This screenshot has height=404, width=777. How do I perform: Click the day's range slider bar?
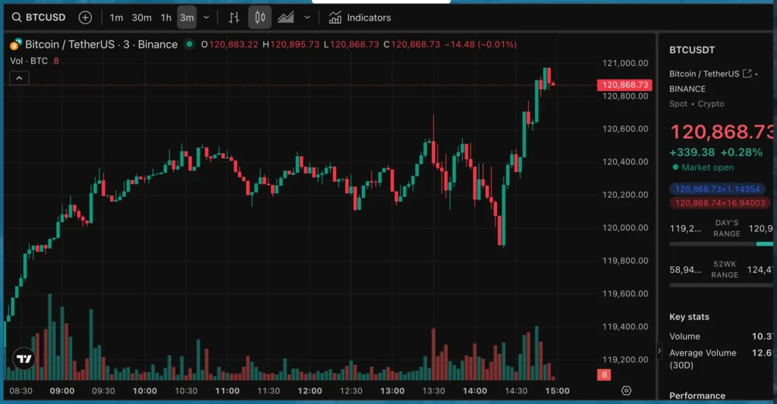coord(721,244)
